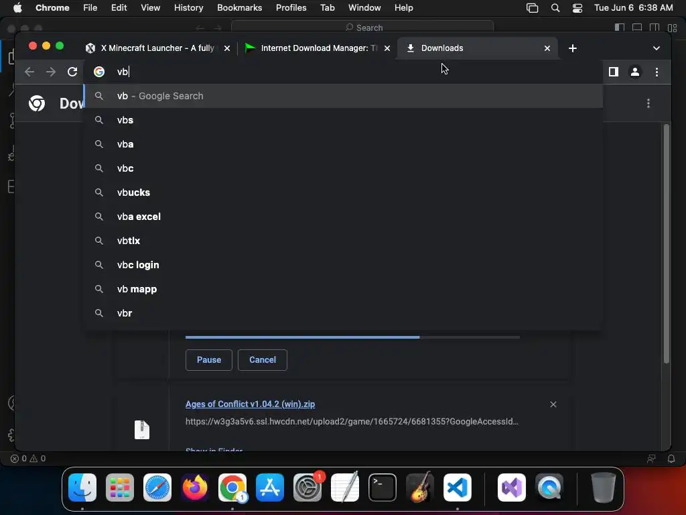
Task: Open the Downloads page more actions menu
Action: 648,103
